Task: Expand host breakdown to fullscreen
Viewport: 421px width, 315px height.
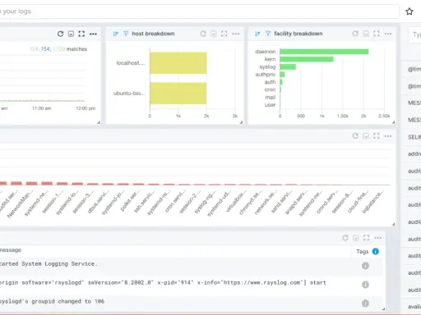Action: coord(224,34)
